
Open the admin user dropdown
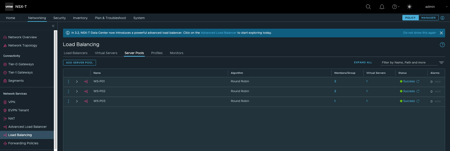pyautogui.click(x=436, y=7)
